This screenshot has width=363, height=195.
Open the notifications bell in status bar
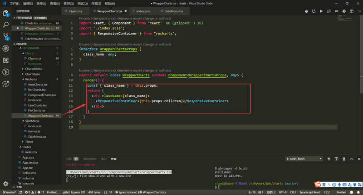(x=358, y=192)
